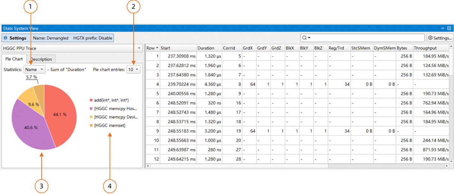Open the Pie chart entries dropdown
The height and width of the screenshot is (194, 454).
click(134, 69)
